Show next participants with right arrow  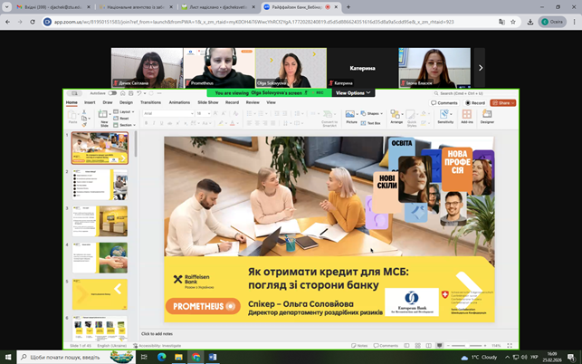tap(480, 68)
